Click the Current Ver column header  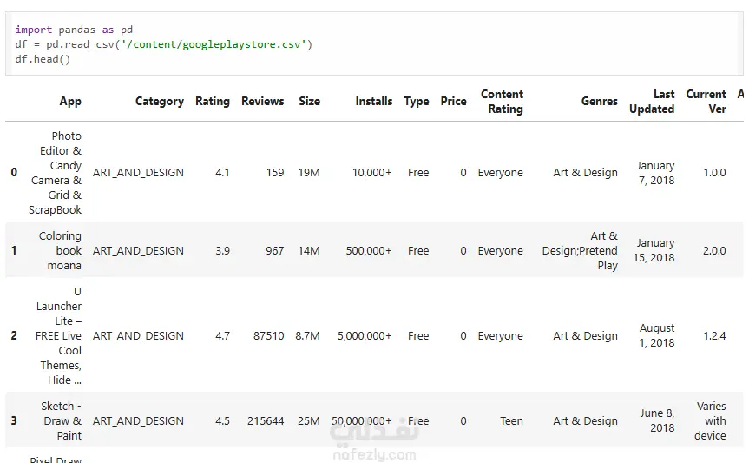click(706, 101)
